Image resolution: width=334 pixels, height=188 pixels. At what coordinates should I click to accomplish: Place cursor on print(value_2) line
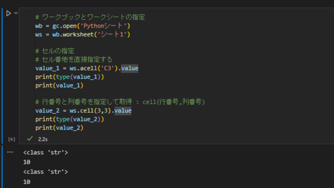click(59, 128)
